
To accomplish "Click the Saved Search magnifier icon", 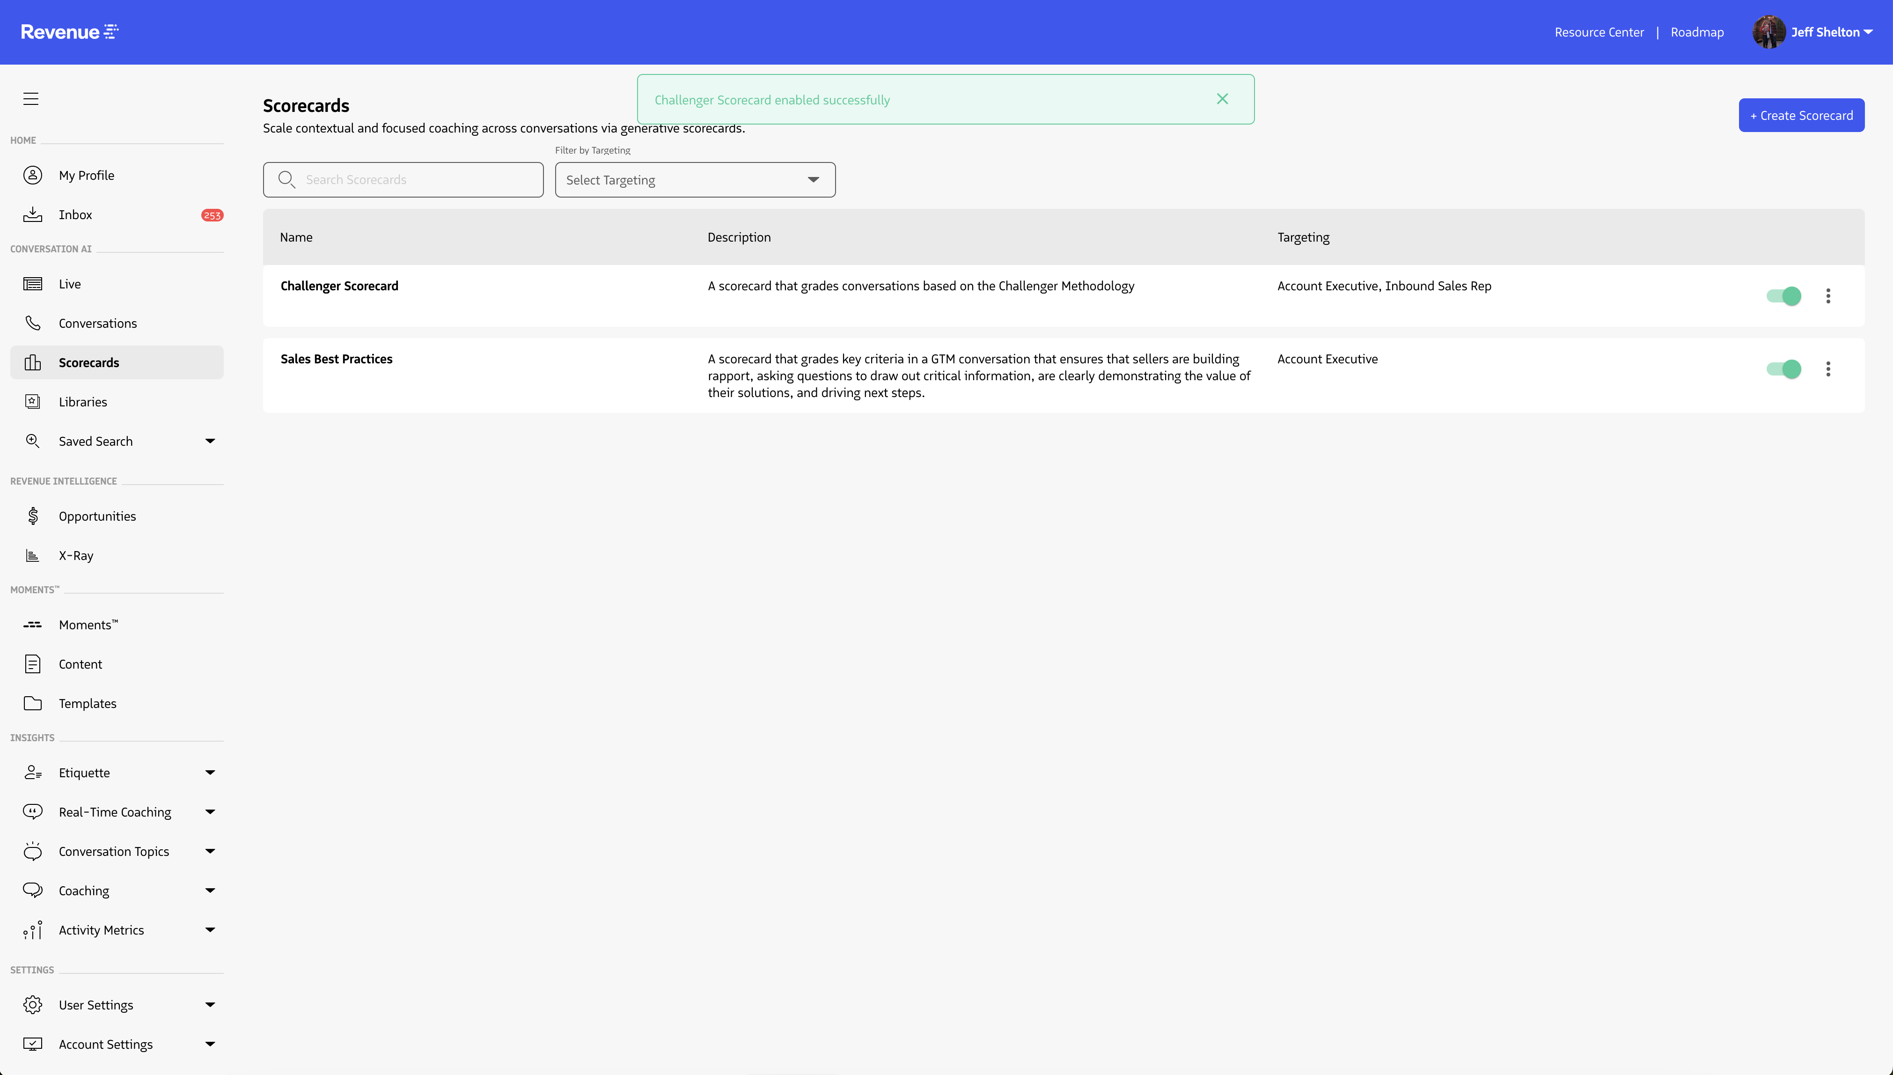I will tap(32, 441).
